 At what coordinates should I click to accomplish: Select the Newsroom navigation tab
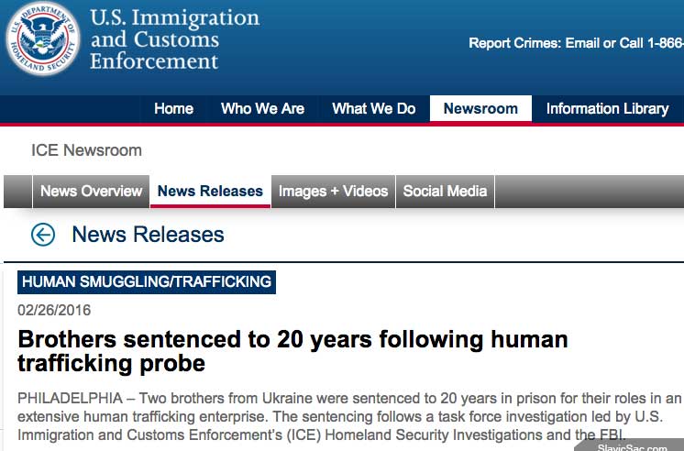tap(480, 108)
